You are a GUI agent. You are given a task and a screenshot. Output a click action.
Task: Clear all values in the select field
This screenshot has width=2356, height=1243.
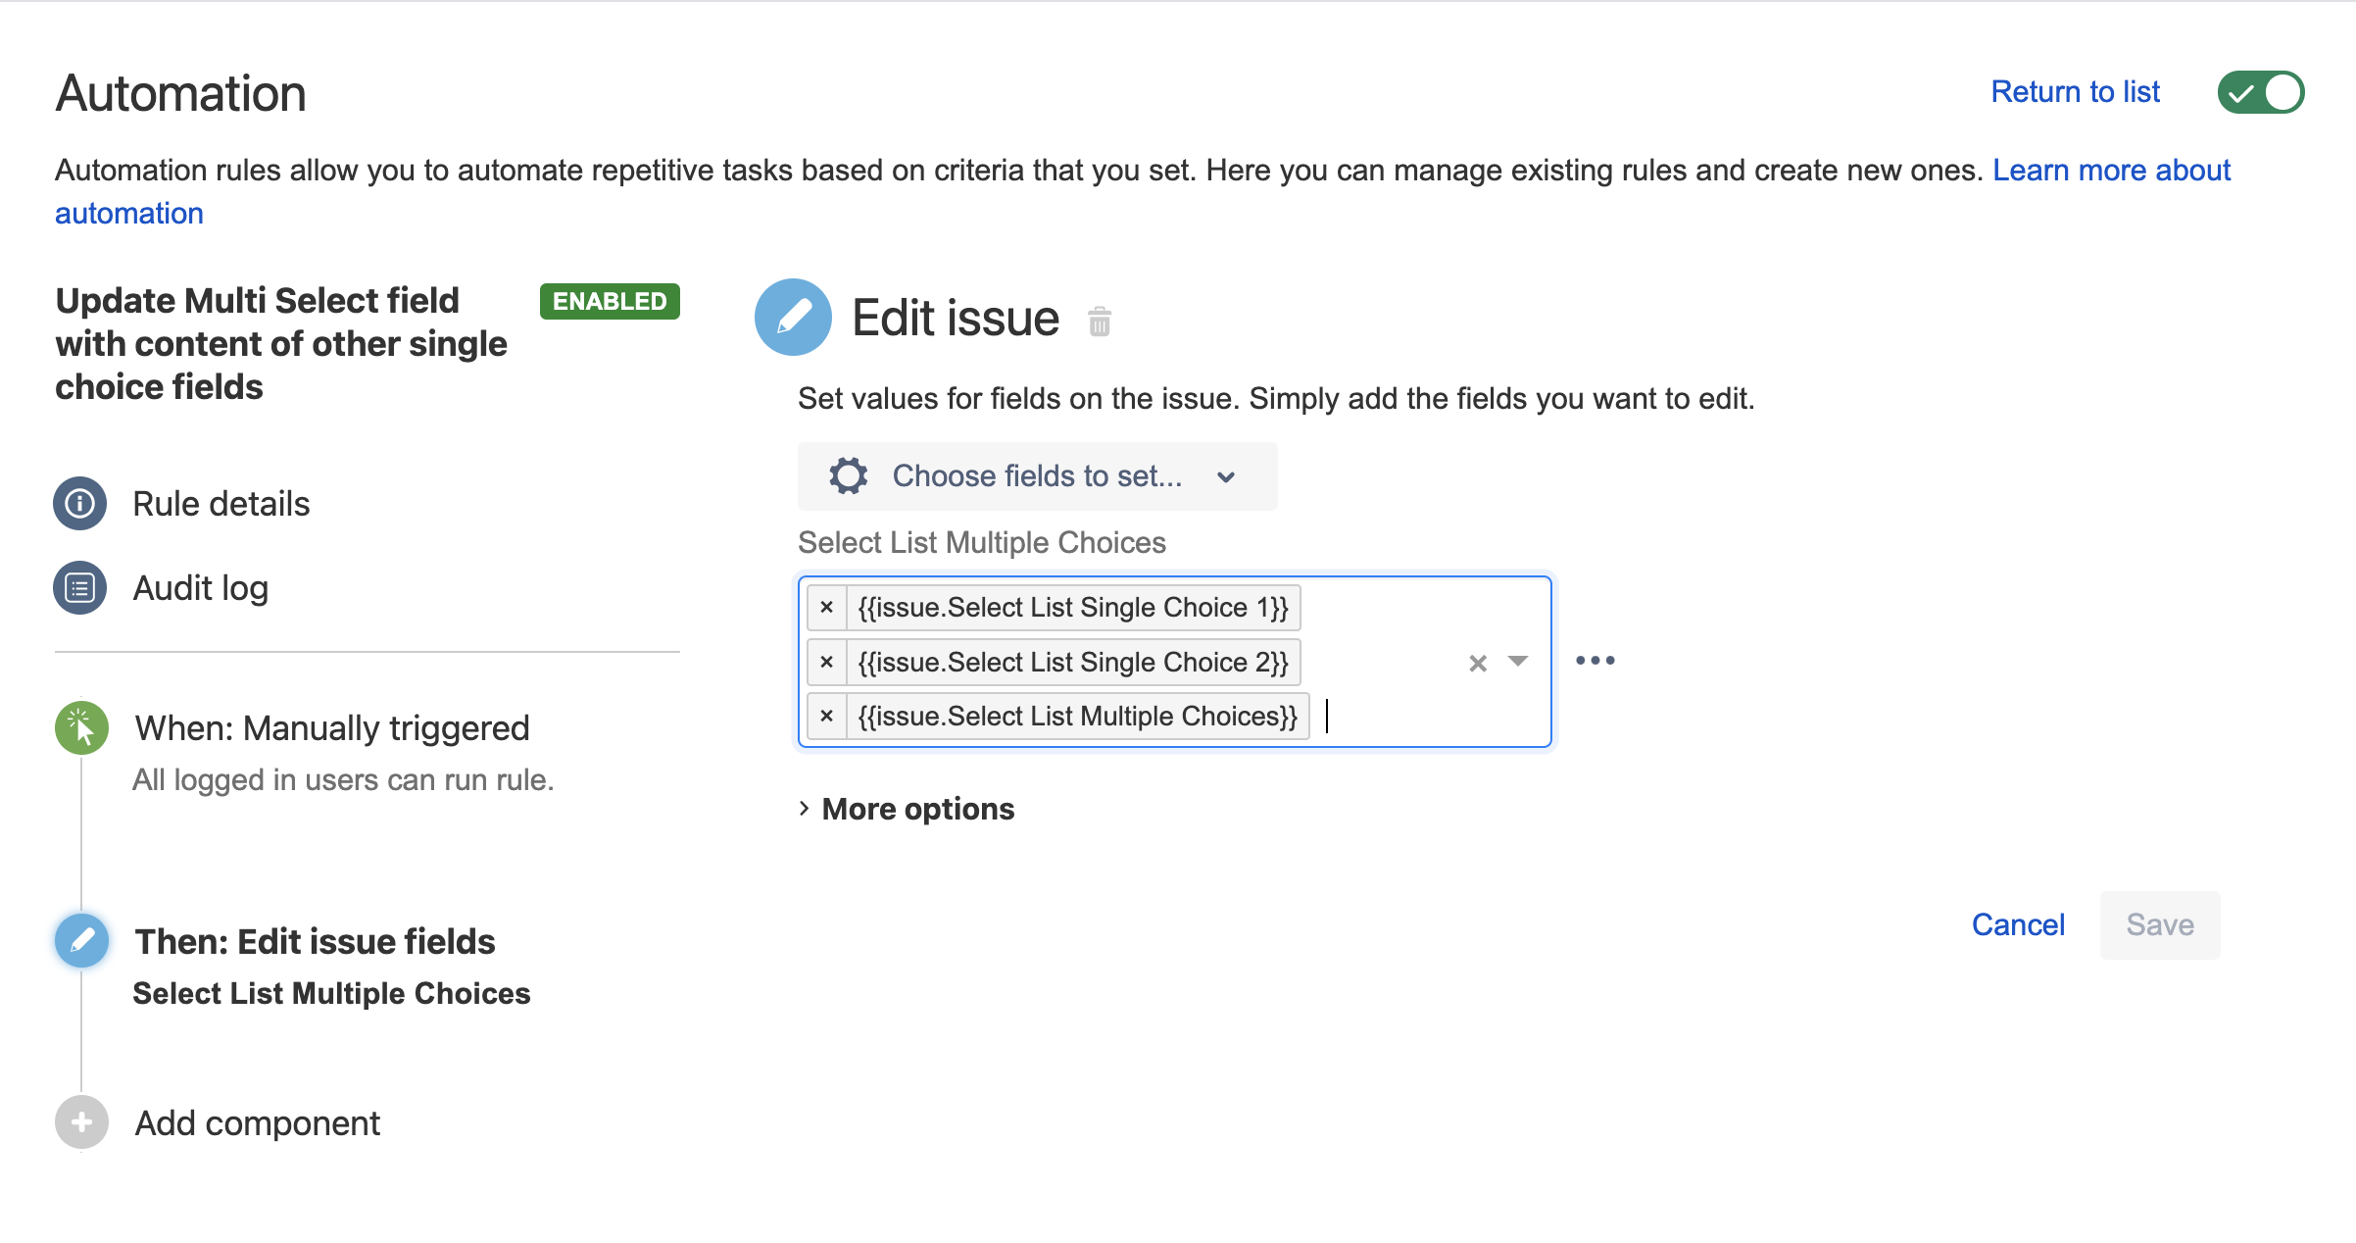1478,664
